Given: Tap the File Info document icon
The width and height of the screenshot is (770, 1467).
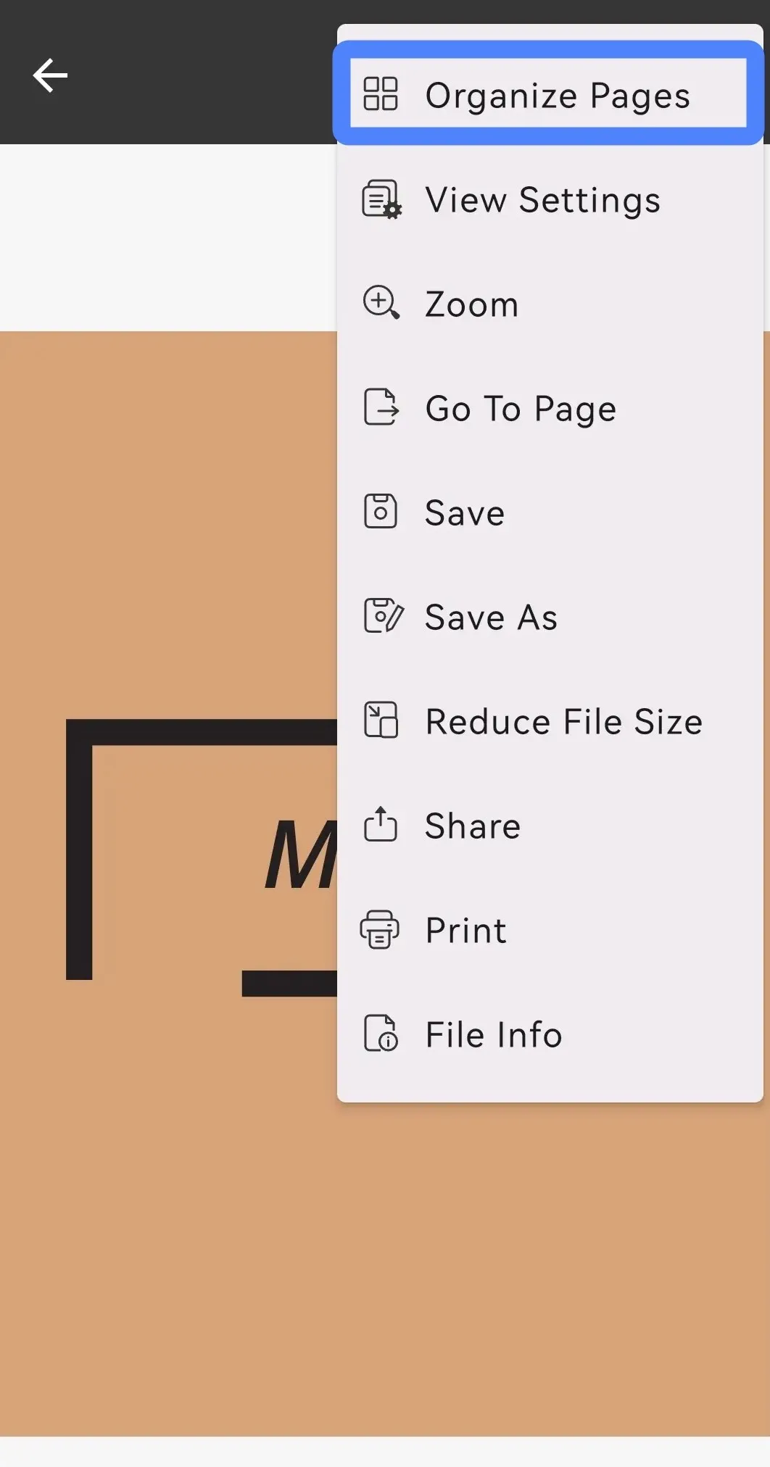Looking at the screenshot, I should 380,1034.
